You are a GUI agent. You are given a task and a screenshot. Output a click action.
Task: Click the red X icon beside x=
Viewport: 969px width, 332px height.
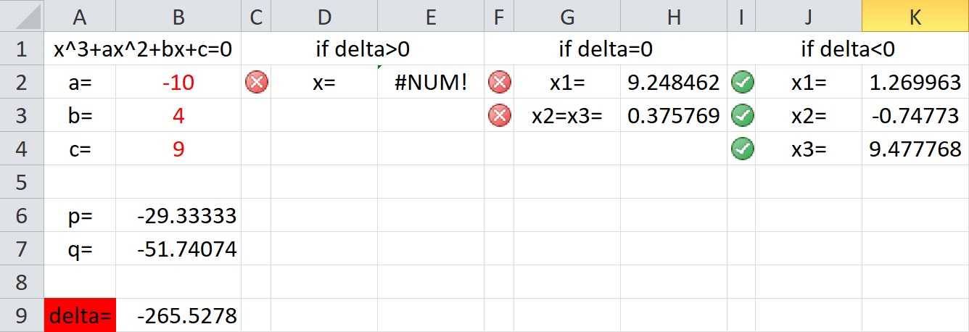[255, 82]
